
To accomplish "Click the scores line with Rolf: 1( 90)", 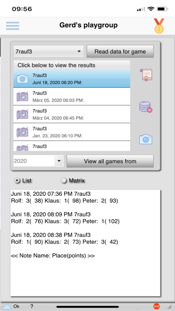I will [x=64, y=242].
